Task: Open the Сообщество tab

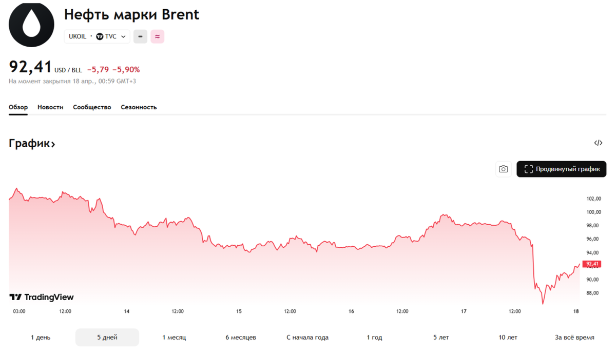Action: pyautogui.click(x=92, y=107)
